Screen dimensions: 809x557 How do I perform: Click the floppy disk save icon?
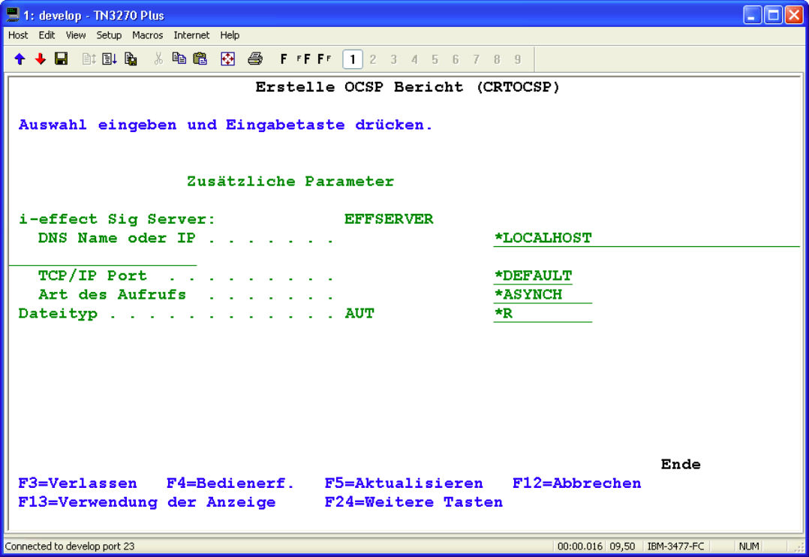(x=62, y=59)
